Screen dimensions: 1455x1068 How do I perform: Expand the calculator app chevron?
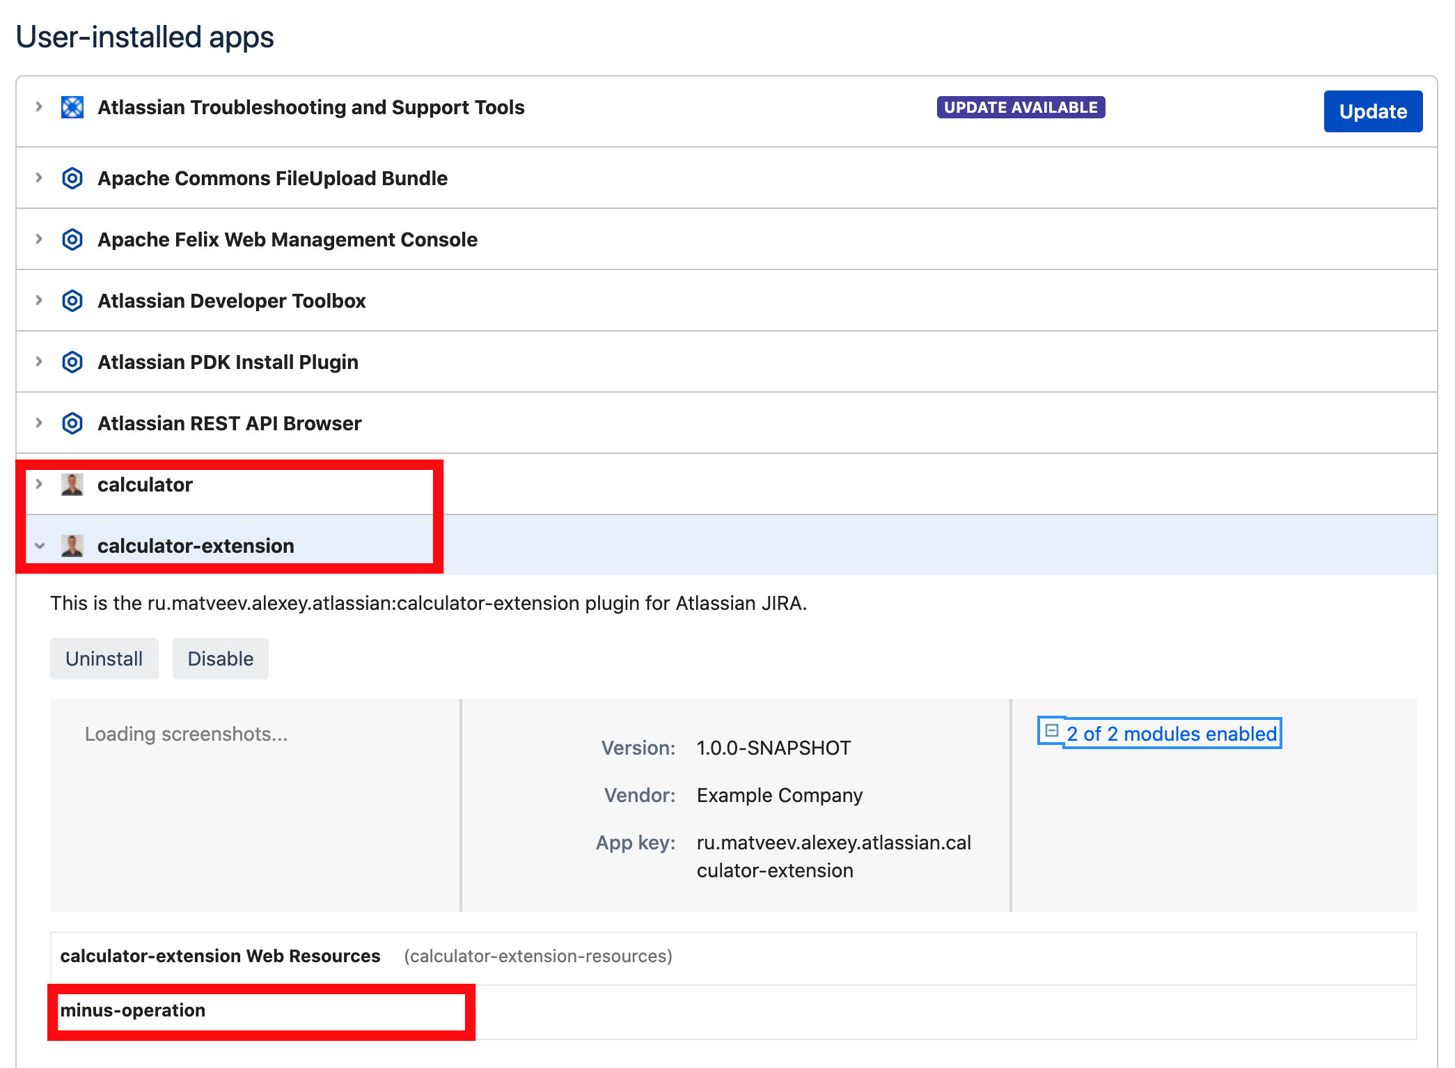39,484
